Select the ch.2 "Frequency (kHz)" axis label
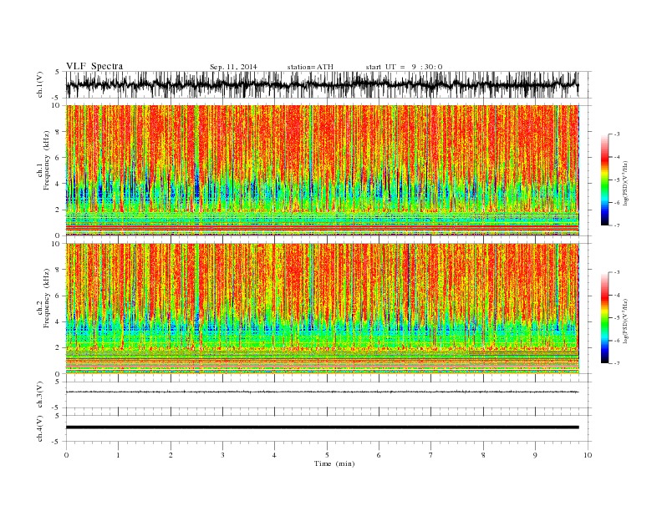Screen dimensions: 662x511 point(46,297)
